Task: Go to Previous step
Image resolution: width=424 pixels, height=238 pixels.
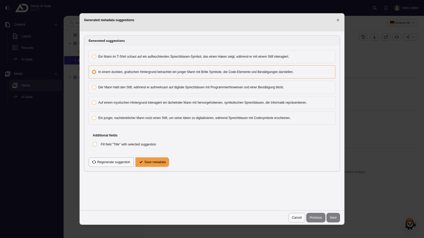Action: coord(316,218)
